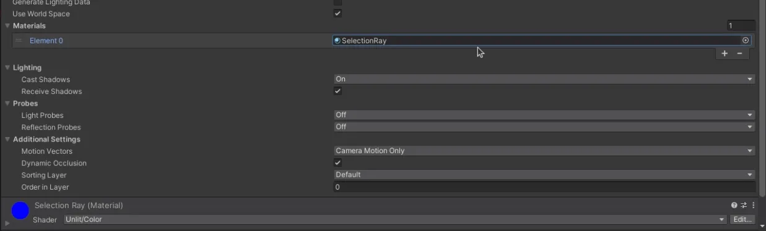This screenshot has width=766, height=231.
Task: Open the Sorting Layer dropdown
Action: tap(544, 175)
